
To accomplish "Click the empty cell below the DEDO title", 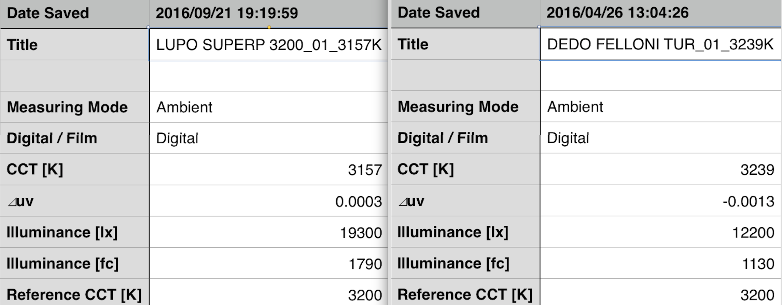I will tap(660, 75).
